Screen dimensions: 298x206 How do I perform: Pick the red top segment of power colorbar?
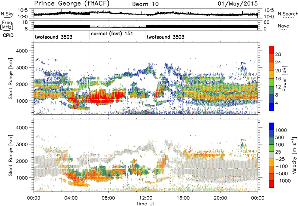point(272,50)
